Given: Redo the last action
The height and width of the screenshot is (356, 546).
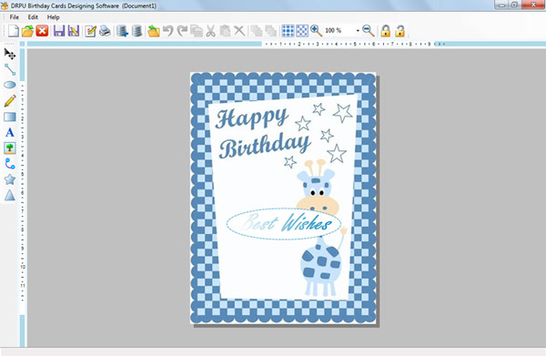Looking at the screenshot, I should [182, 31].
